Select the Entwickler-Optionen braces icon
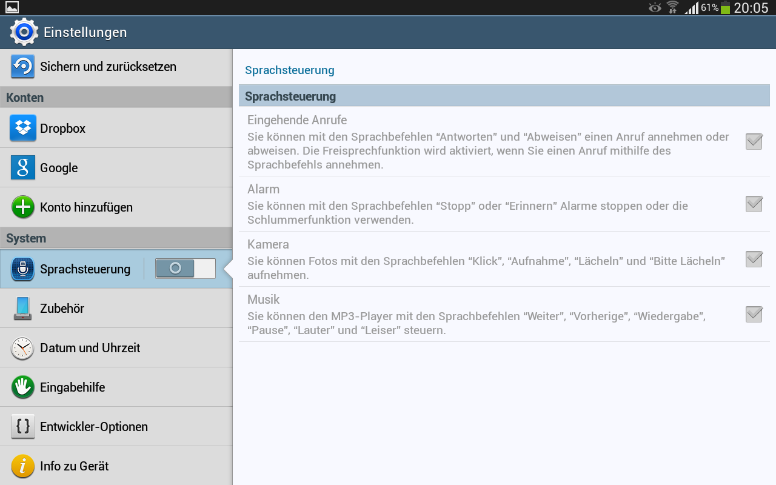776x485 pixels. (22, 427)
